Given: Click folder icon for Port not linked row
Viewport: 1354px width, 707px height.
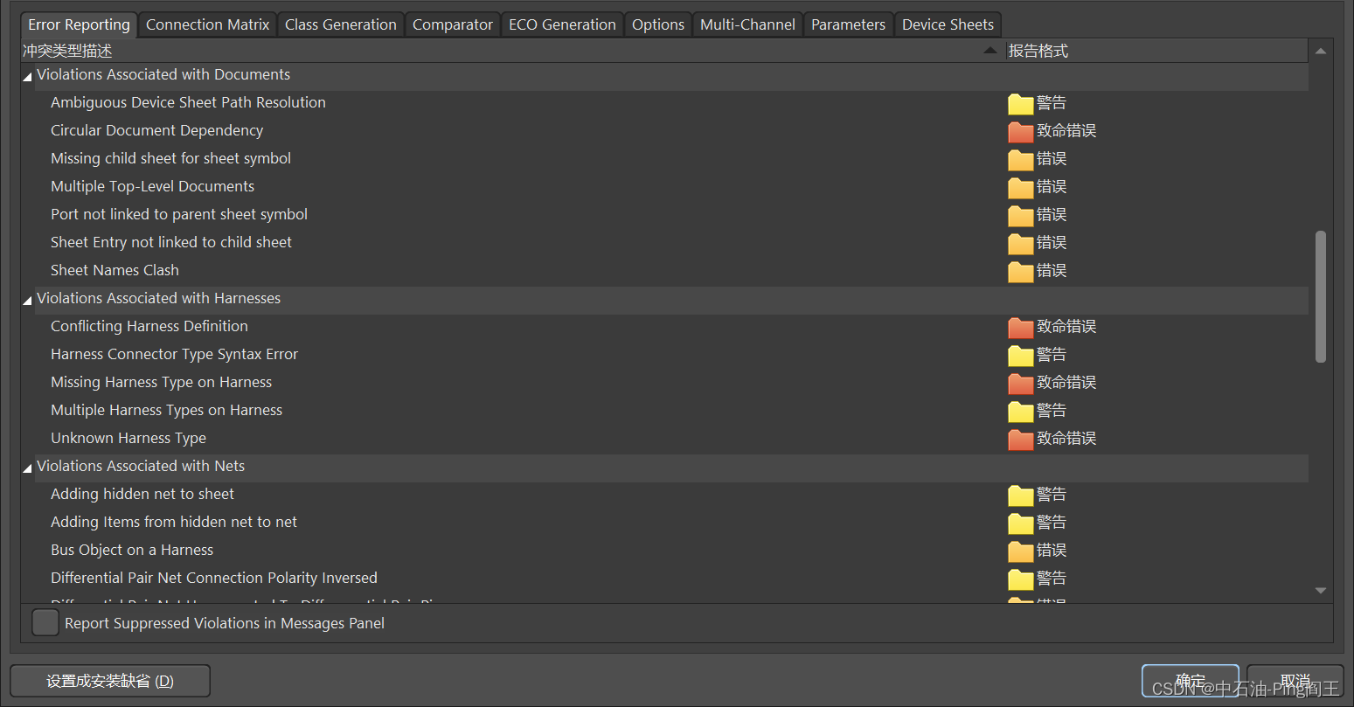Looking at the screenshot, I should point(1020,215).
